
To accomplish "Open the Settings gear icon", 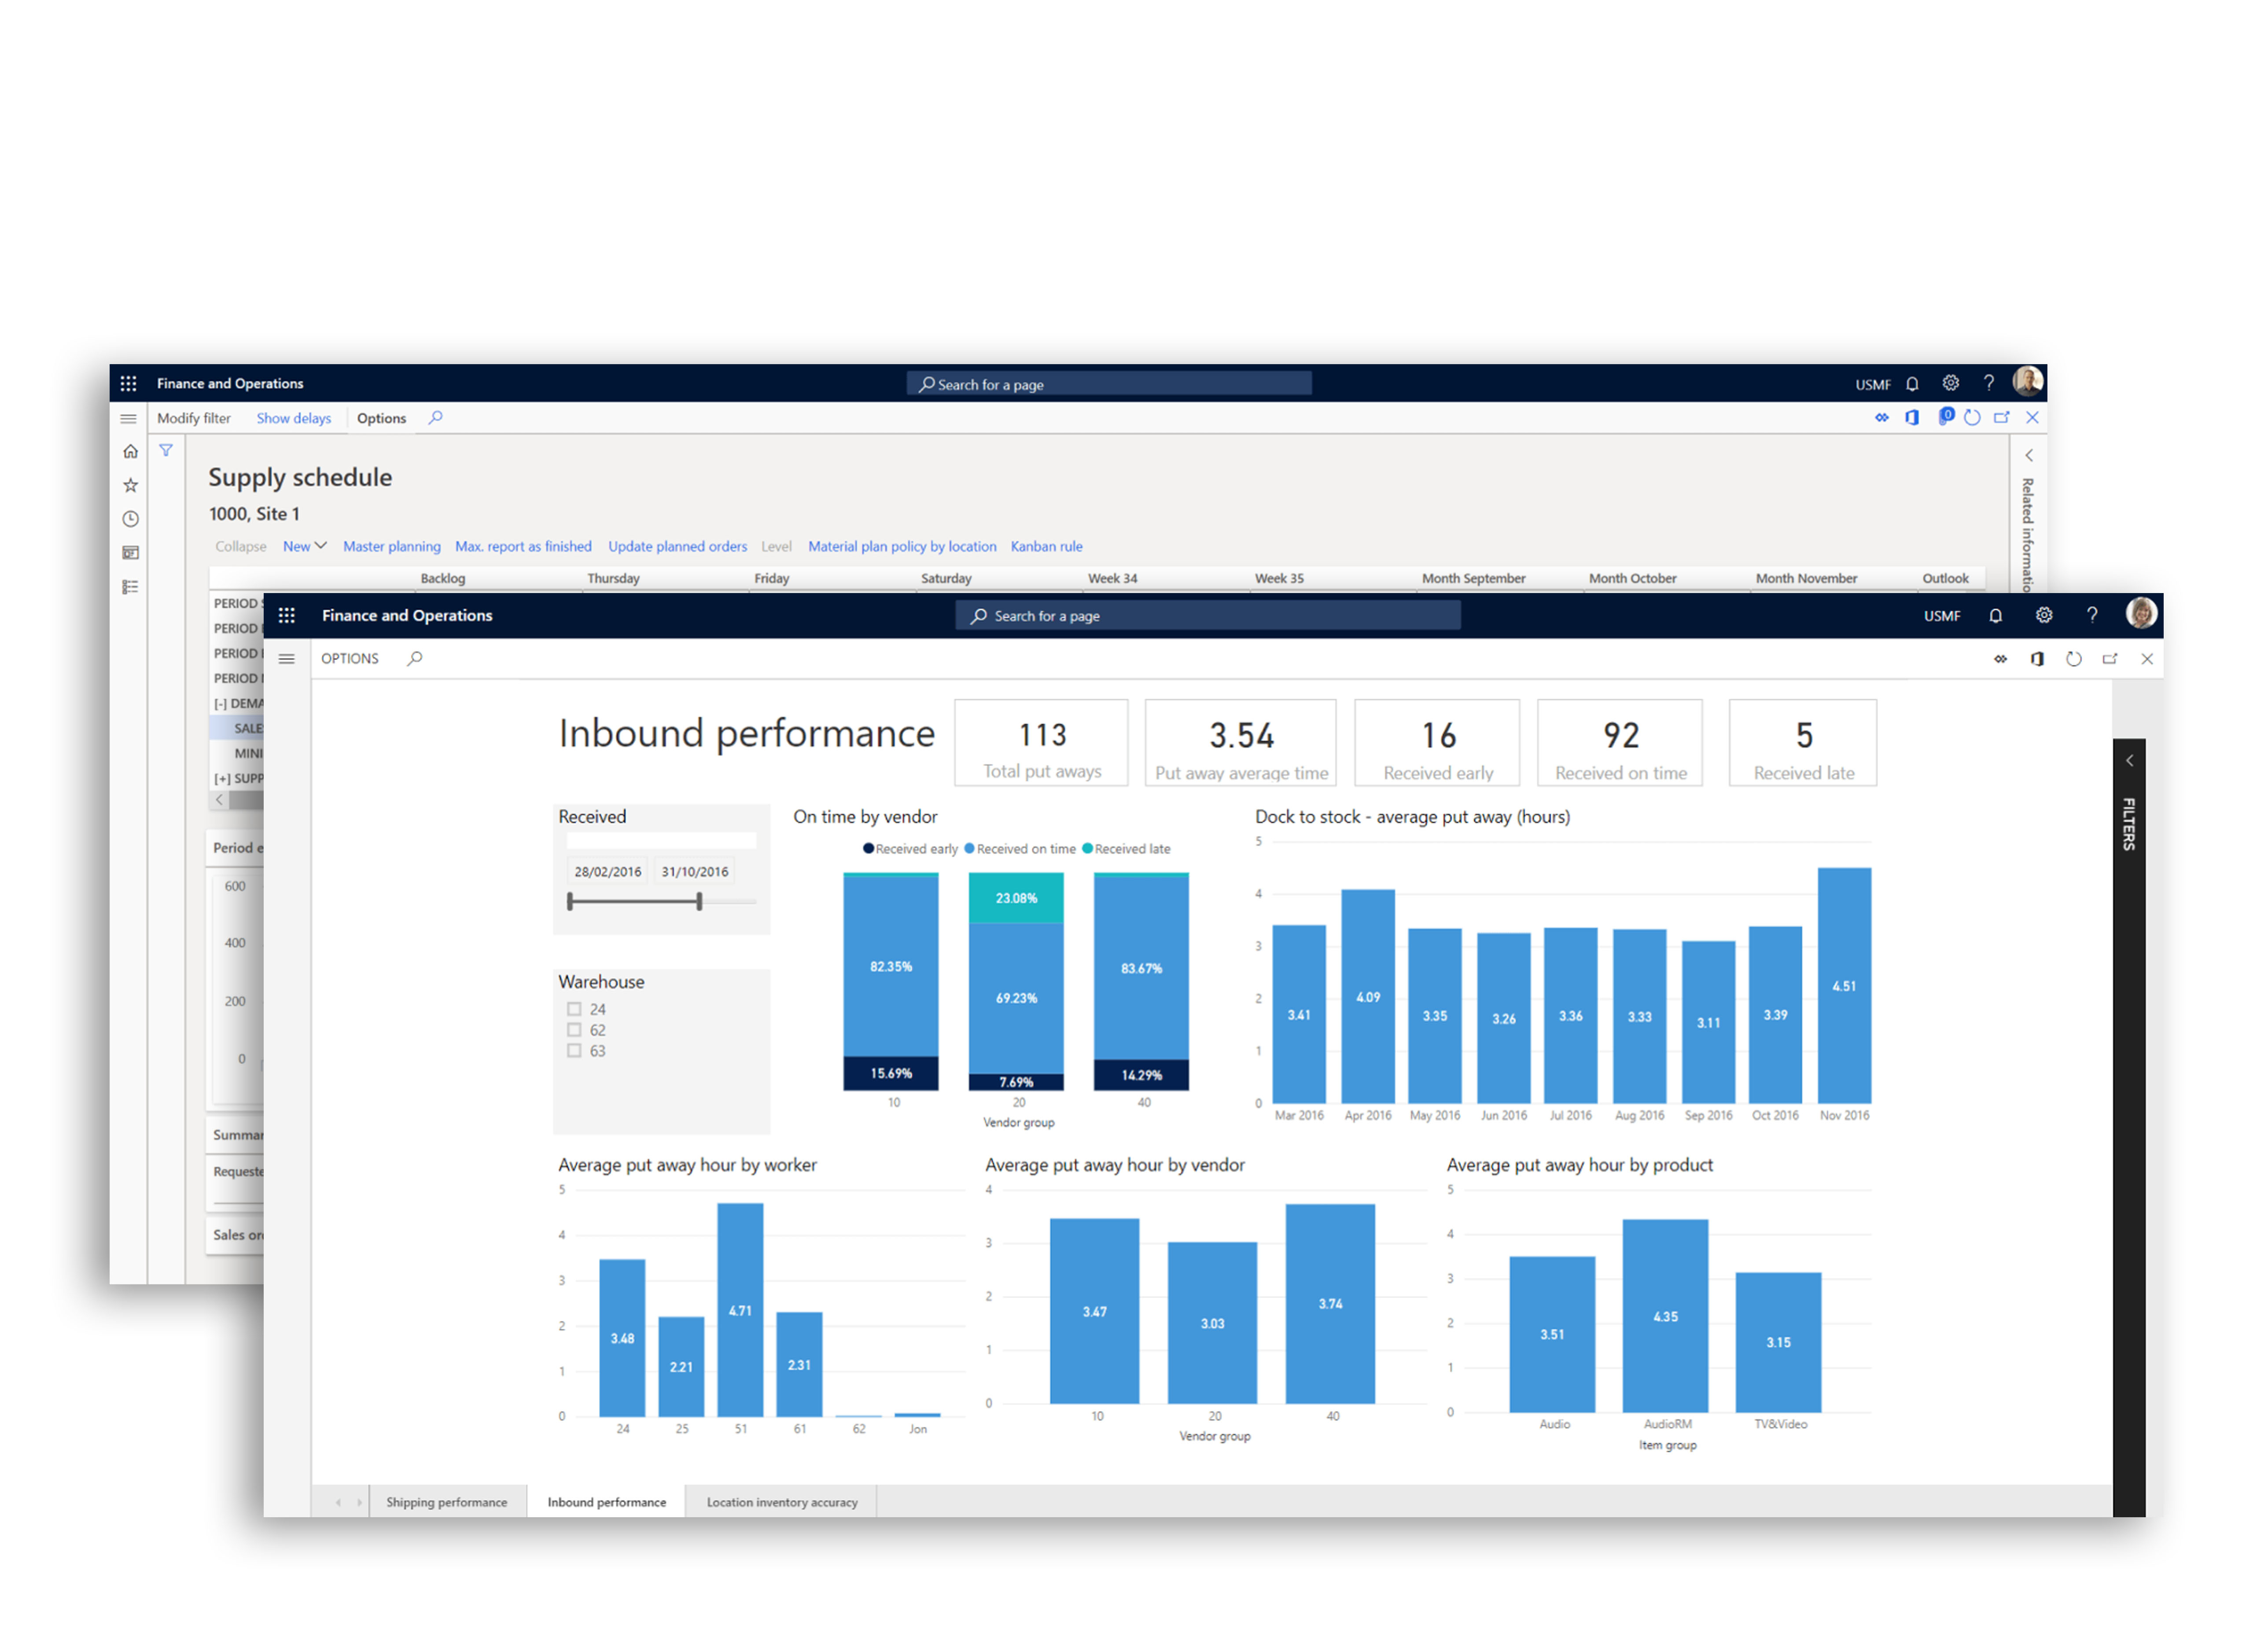I will click(2044, 615).
